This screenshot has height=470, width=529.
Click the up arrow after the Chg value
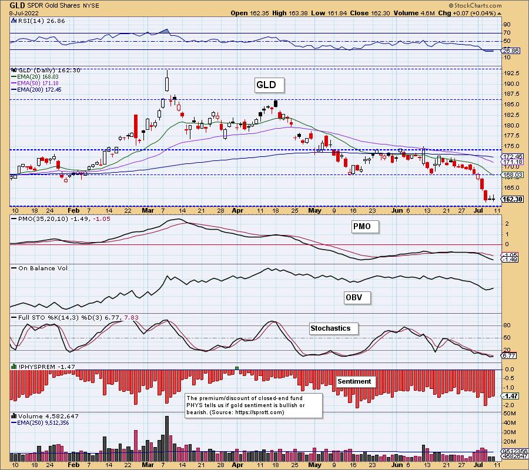(x=499, y=14)
